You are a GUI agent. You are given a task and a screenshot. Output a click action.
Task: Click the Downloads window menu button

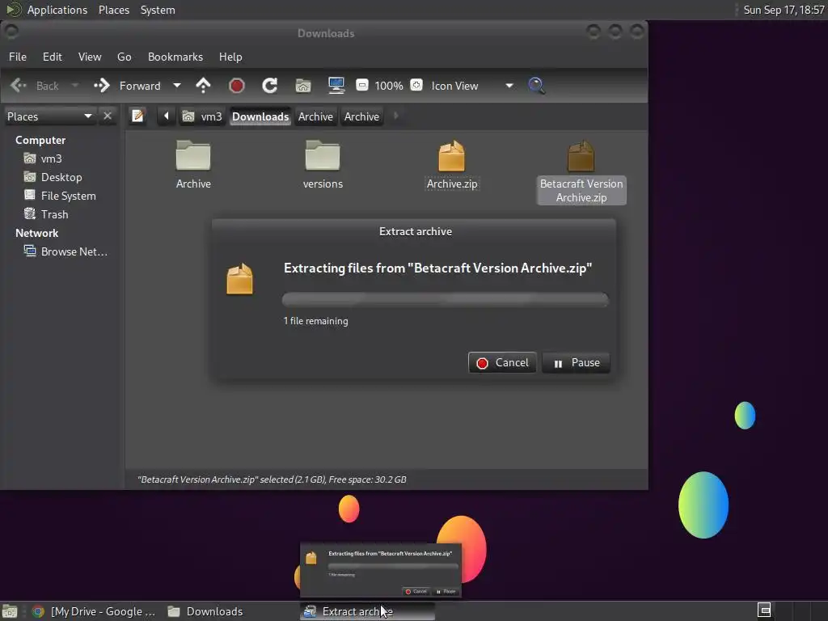point(11,32)
